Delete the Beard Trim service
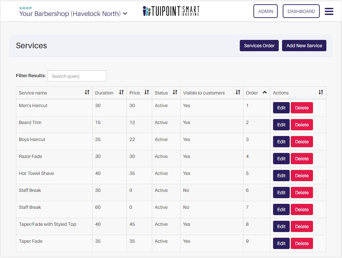 [302, 125]
